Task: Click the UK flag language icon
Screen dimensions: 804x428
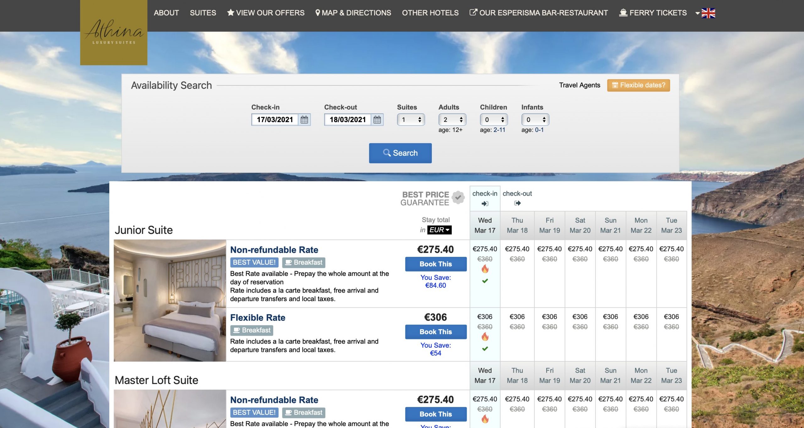Action: tap(708, 13)
